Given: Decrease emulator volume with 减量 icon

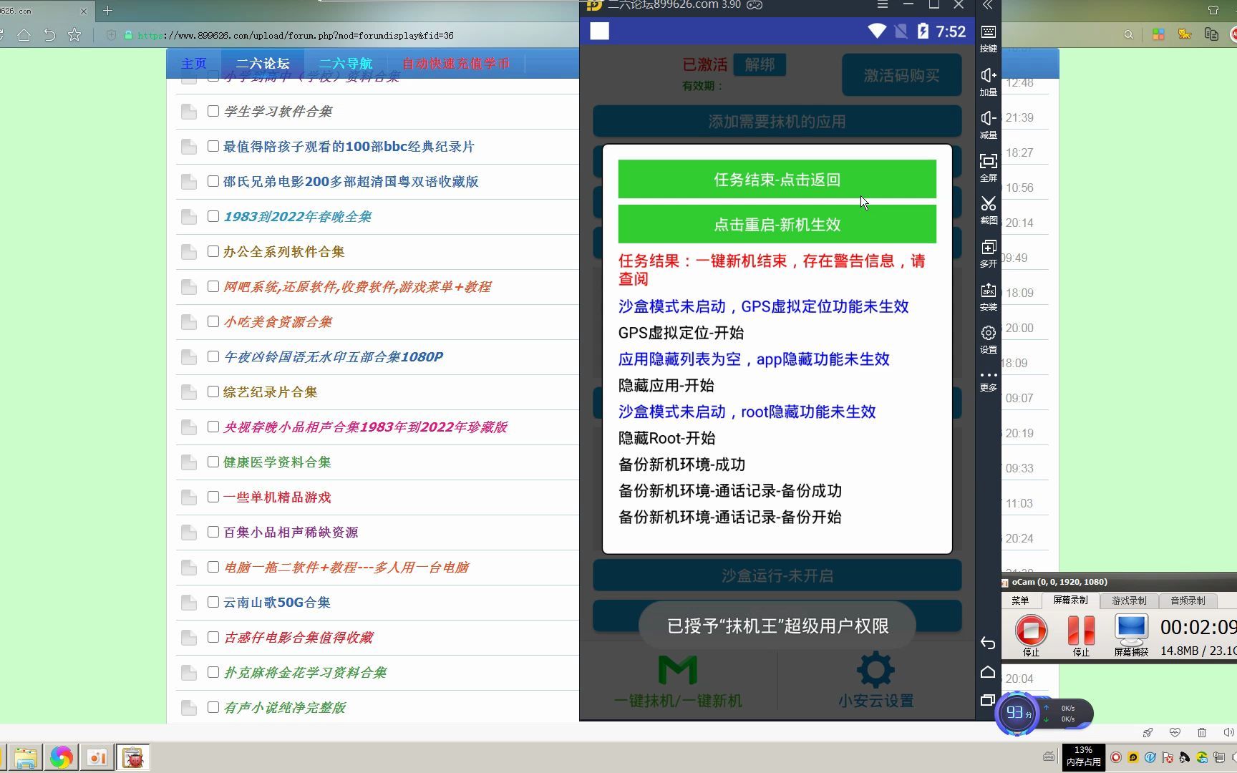Looking at the screenshot, I should point(988,124).
